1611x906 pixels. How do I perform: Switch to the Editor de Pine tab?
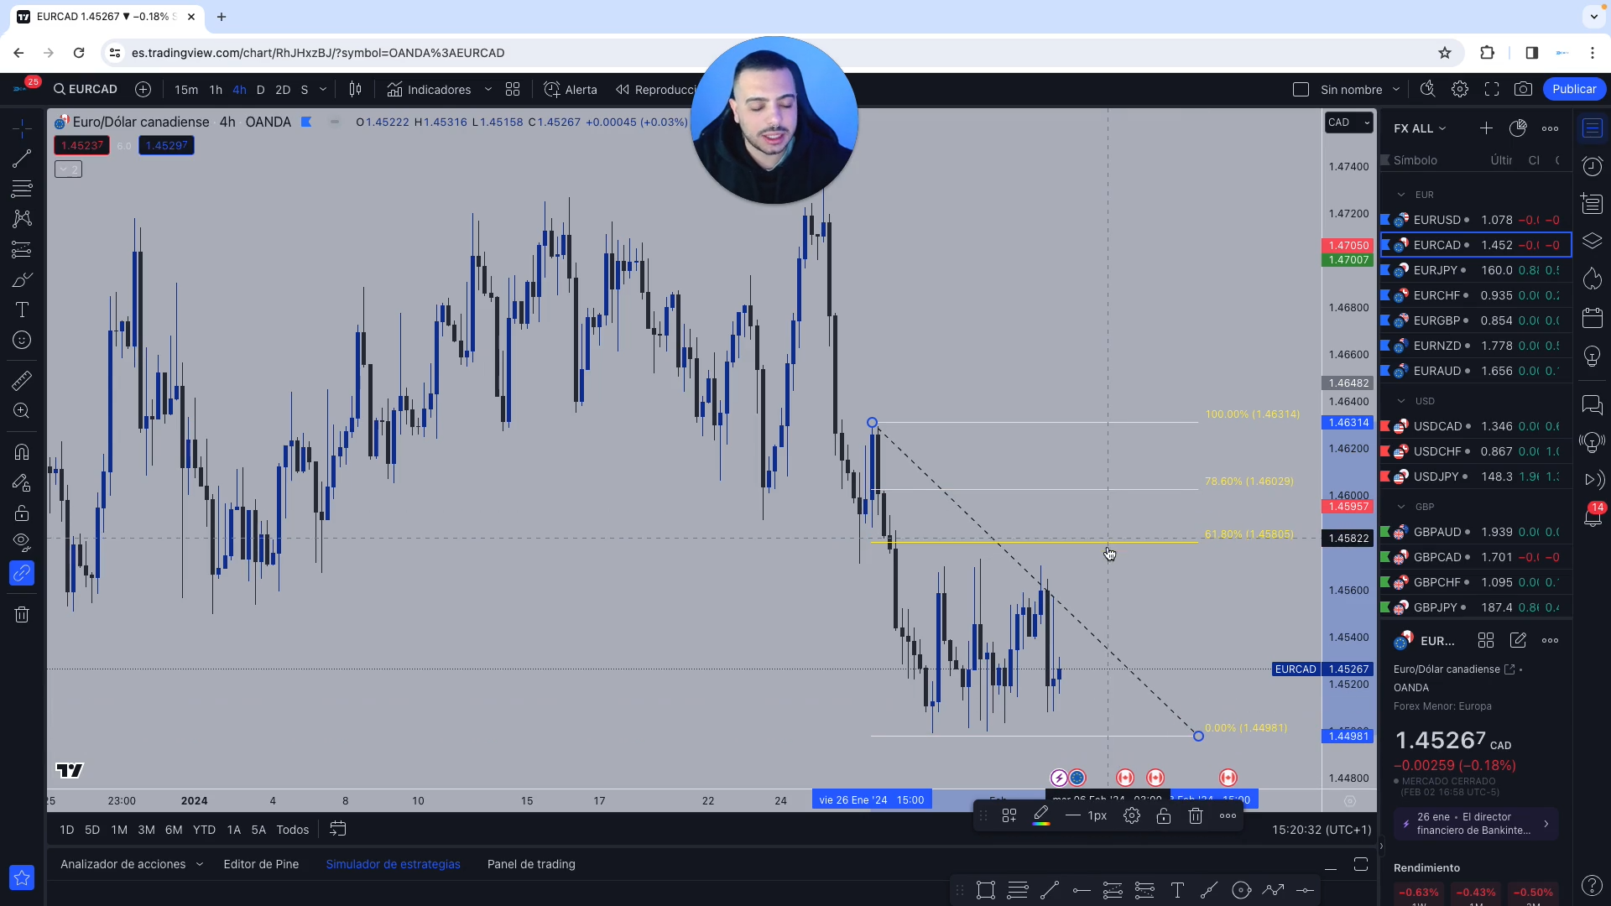[261, 864]
